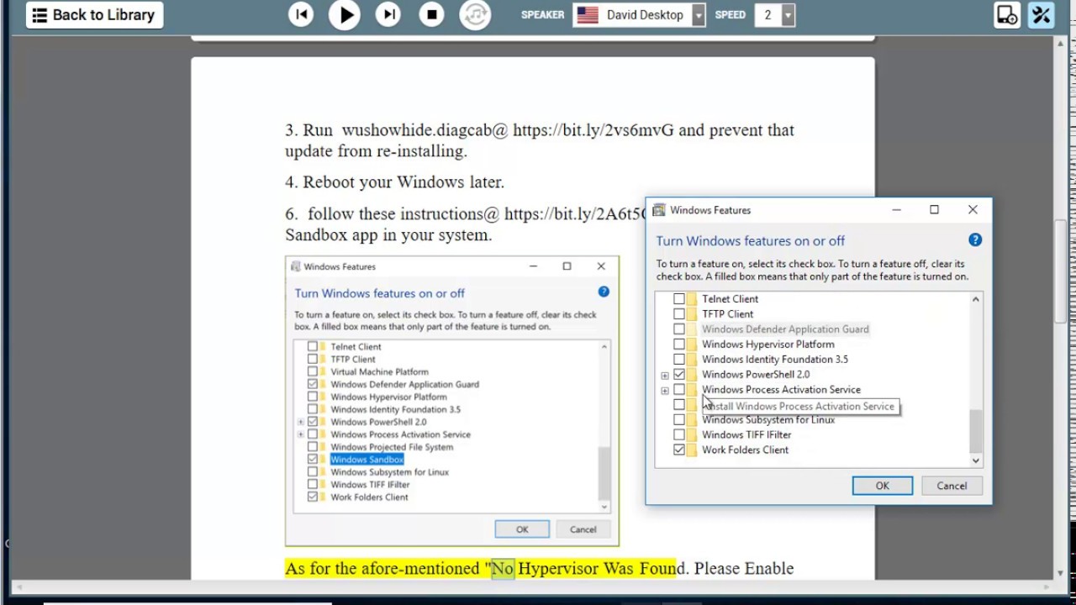Image resolution: width=1076 pixels, height=605 pixels.
Task: Stop the reading playback
Action: coord(432,14)
